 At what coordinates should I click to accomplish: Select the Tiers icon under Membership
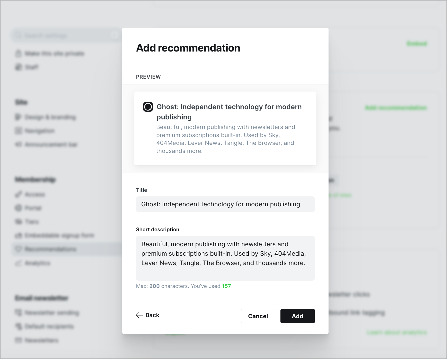(x=18, y=222)
